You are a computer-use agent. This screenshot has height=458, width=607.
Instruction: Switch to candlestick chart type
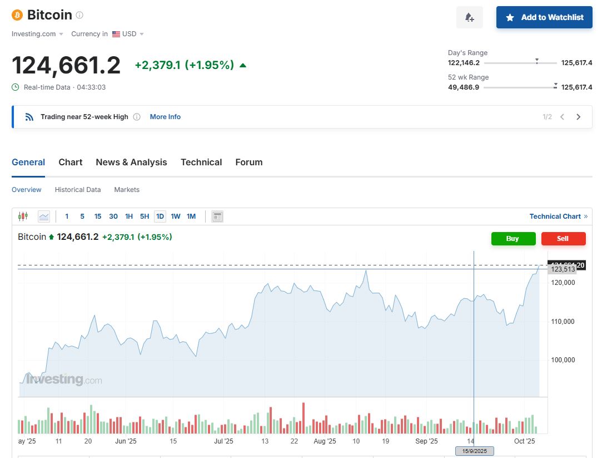(x=23, y=216)
